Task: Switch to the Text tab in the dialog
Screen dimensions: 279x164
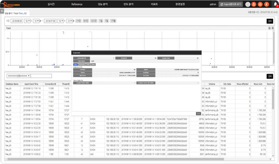Action: tap(93, 64)
